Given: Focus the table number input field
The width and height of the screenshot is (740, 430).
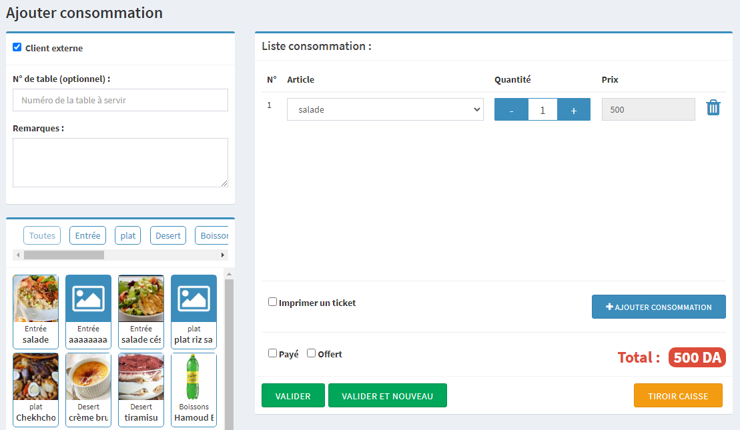Looking at the screenshot, I should coord(120,100).
